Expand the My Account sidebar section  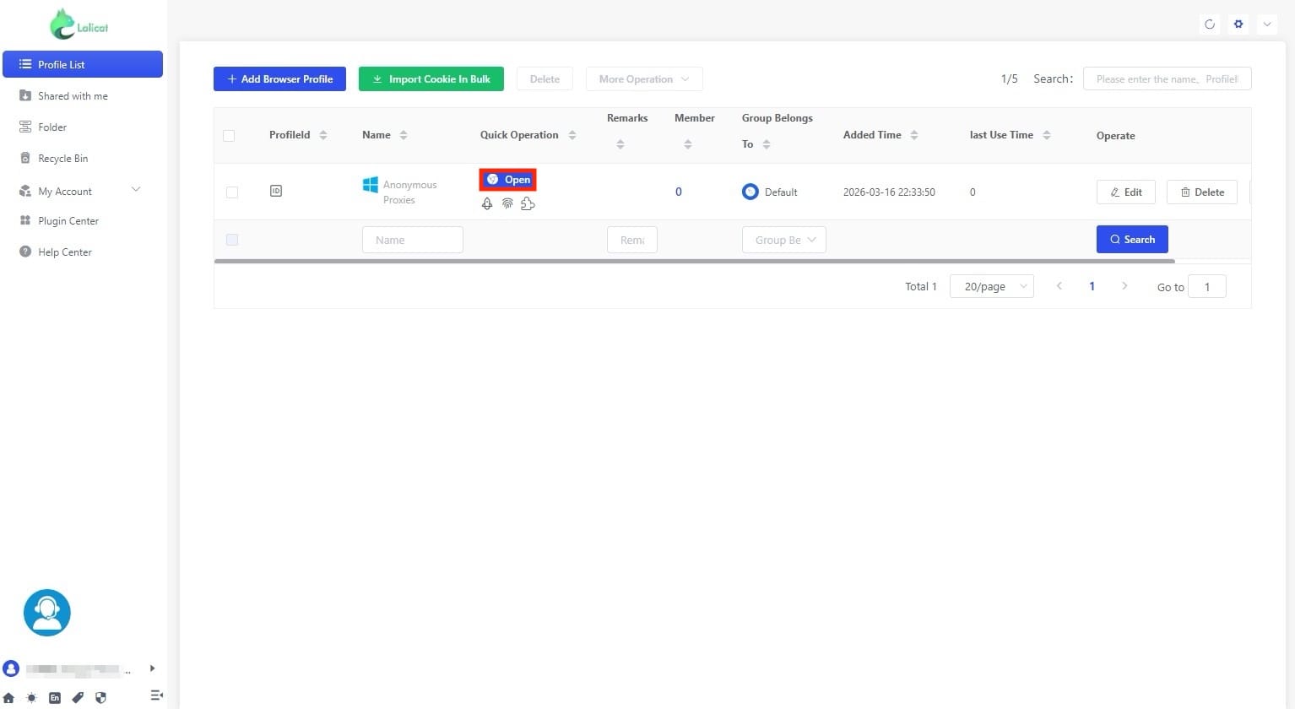coord(82,191)
